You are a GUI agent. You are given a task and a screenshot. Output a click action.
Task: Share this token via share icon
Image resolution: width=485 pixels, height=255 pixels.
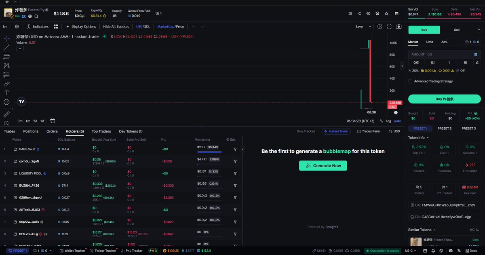pyautogui.click(x=359, y=13)
